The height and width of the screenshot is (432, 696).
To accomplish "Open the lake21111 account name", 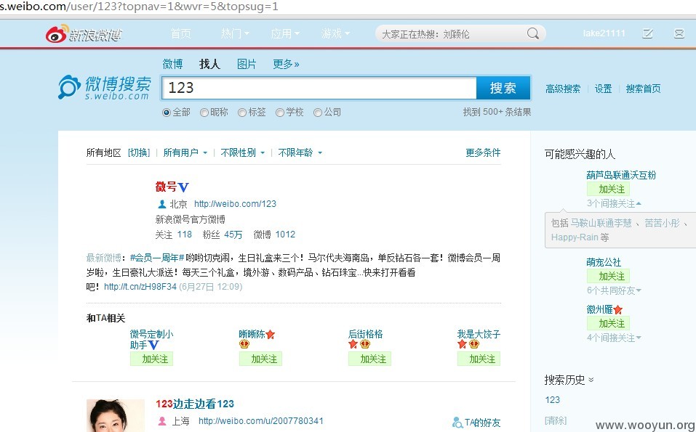I will click(604, 33).
